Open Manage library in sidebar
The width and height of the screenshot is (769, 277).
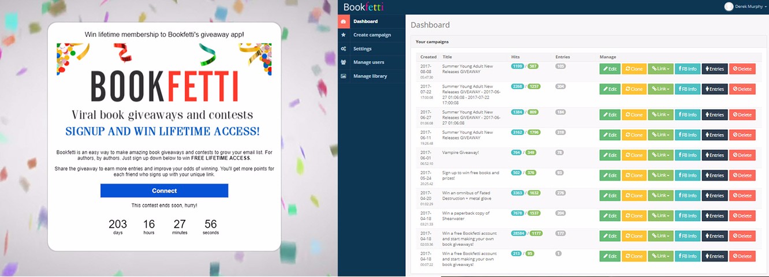tap(371, 76)
